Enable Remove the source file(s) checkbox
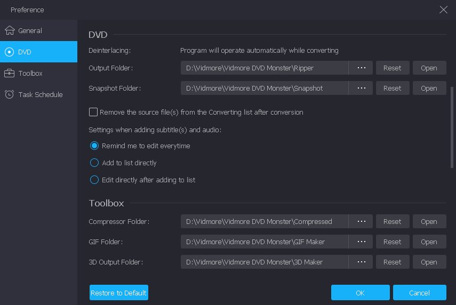The image size is (456, 305). pyautogui.click(x=93, y=112)
